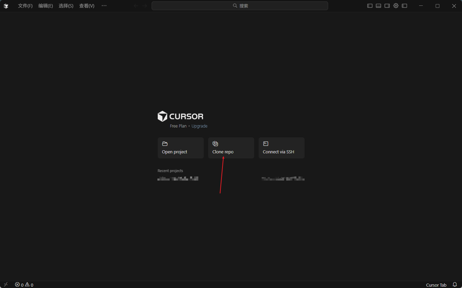
Task: Click the 搜索 command search box
Action: 240,6
